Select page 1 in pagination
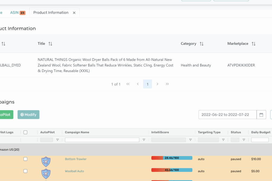 coord(147,84)
